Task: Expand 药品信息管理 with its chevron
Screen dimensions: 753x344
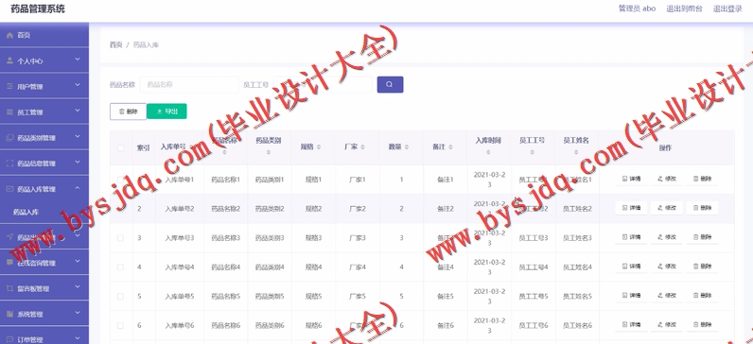Action: click(78, 162)
